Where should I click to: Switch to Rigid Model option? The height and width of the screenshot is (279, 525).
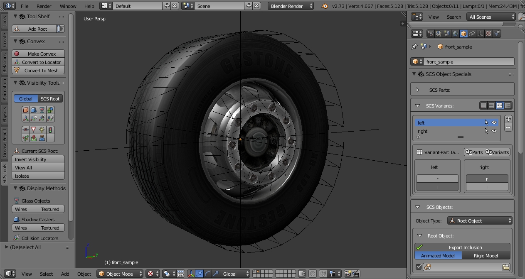pos(486,256)
